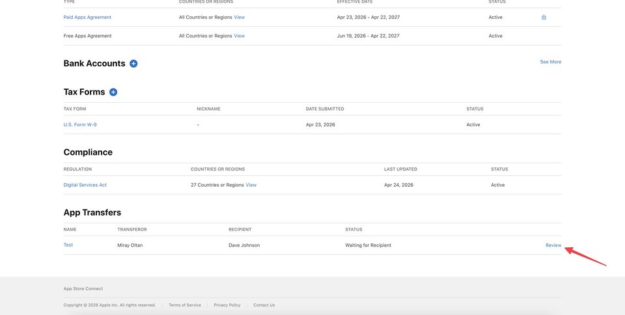625x315 pixels.
Task: Open Terms of Service in footer
Action: pyautogui.click(x=184, y=305)
